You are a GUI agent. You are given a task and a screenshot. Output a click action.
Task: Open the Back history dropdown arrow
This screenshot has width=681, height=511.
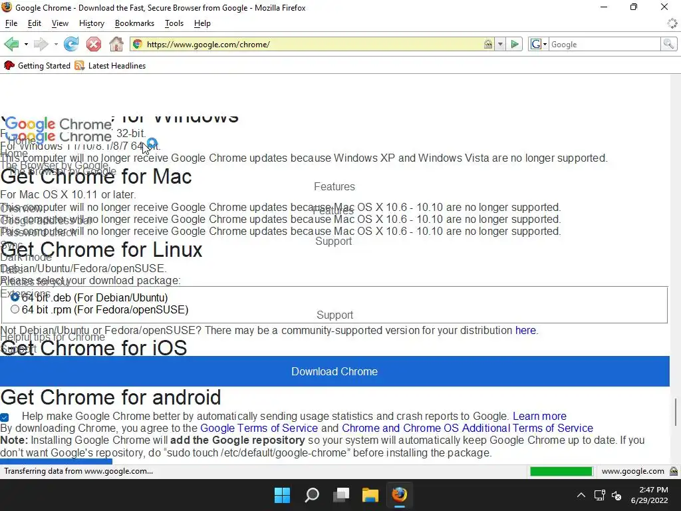(26, 45)
